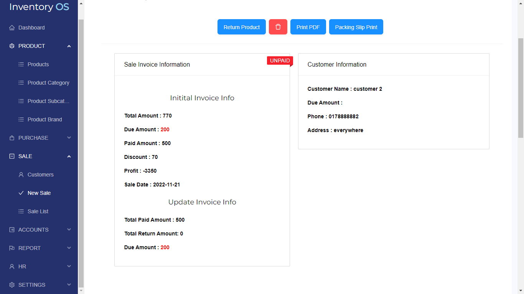Click the Products list icon in sidebar

coord(21,64)
